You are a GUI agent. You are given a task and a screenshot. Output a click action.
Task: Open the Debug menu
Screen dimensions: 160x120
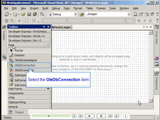(56, 8)
